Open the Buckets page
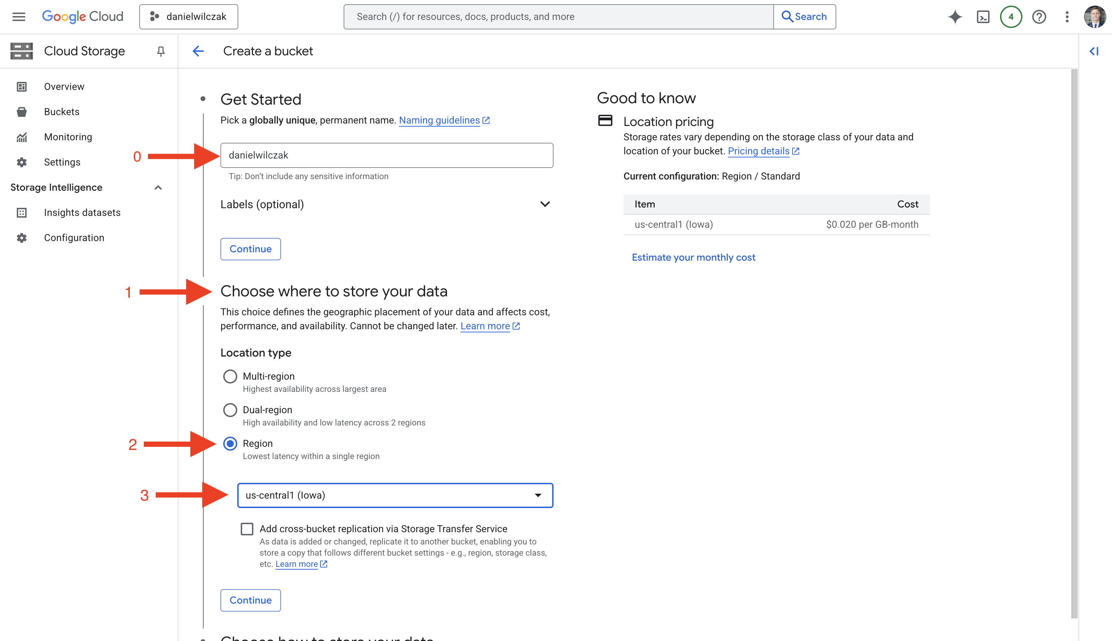This screenshot has height=641, width=1112. [62, 112]
